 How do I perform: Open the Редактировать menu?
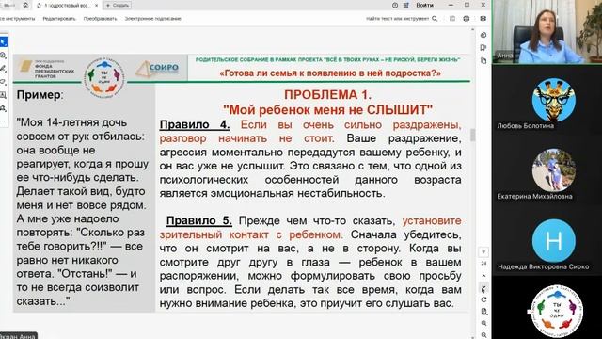coord(59,19)
